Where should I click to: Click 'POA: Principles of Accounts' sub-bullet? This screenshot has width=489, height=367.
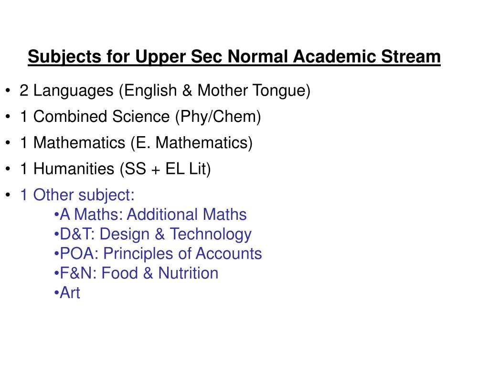pos(158,253)
